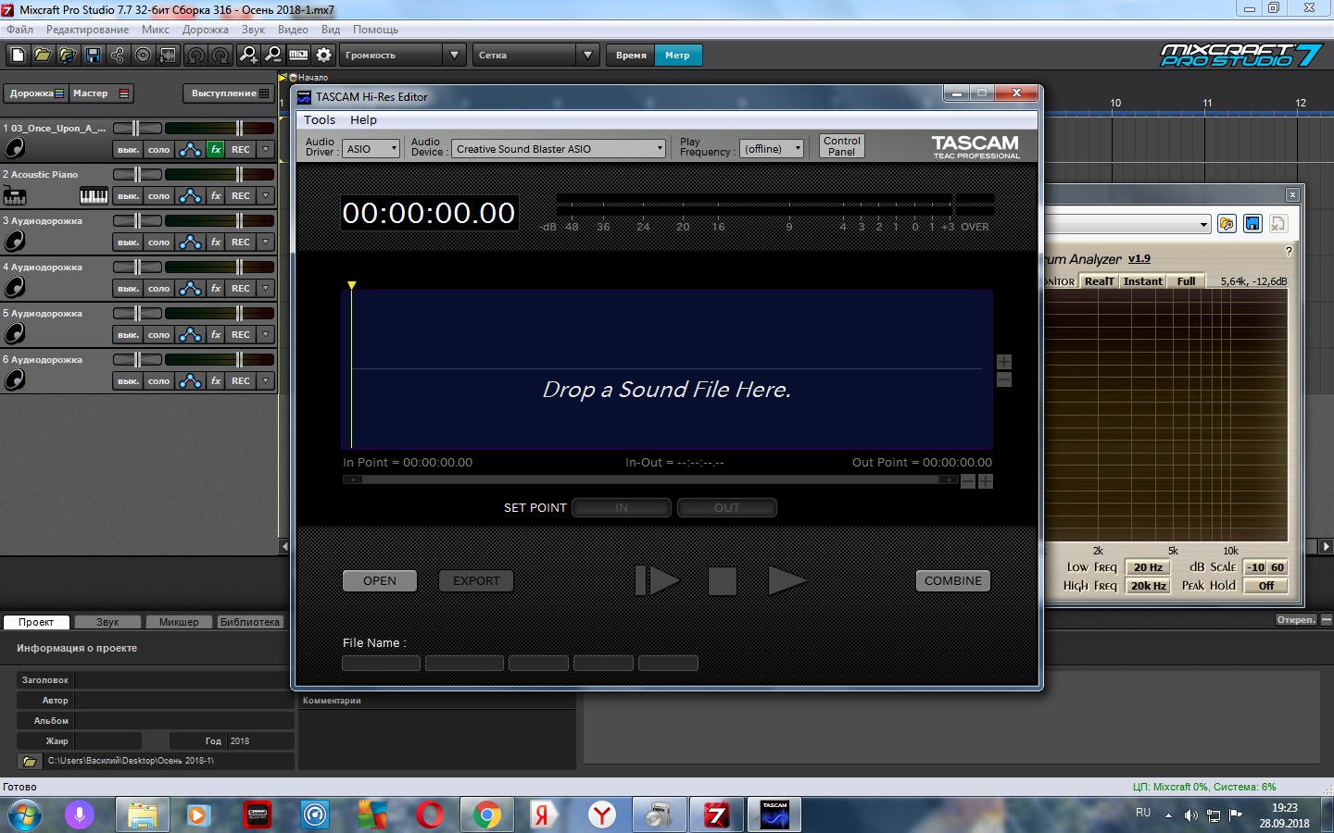Click the blue save preset icon in analyzer window
Viewport: 1334px width, 833px height.
pos(1252,224)
